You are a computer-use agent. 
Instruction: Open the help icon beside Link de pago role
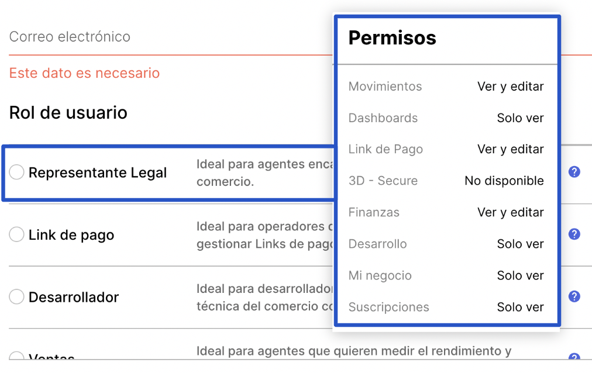(x=574, y=234)
